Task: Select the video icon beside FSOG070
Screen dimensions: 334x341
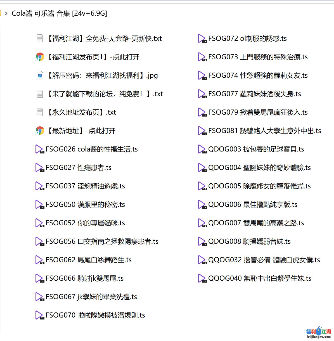Action: (39, 315)
